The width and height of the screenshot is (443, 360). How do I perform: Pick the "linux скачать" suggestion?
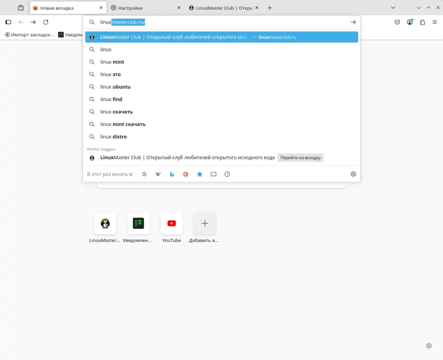(x=221, y=112)
